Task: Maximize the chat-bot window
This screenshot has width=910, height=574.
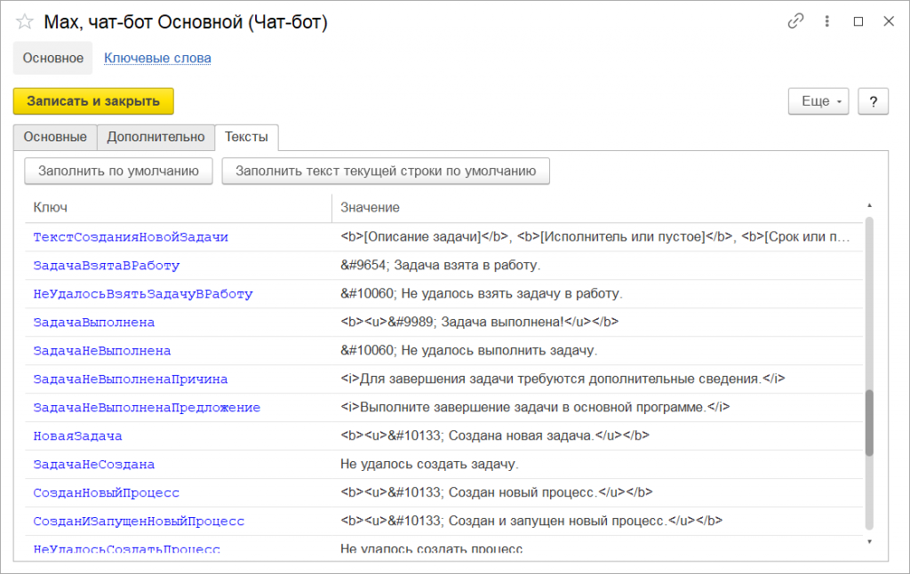Action: [x=858, y=22]
